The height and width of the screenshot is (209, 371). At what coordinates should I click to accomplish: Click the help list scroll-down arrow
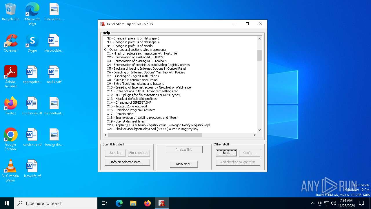[259, 130]
